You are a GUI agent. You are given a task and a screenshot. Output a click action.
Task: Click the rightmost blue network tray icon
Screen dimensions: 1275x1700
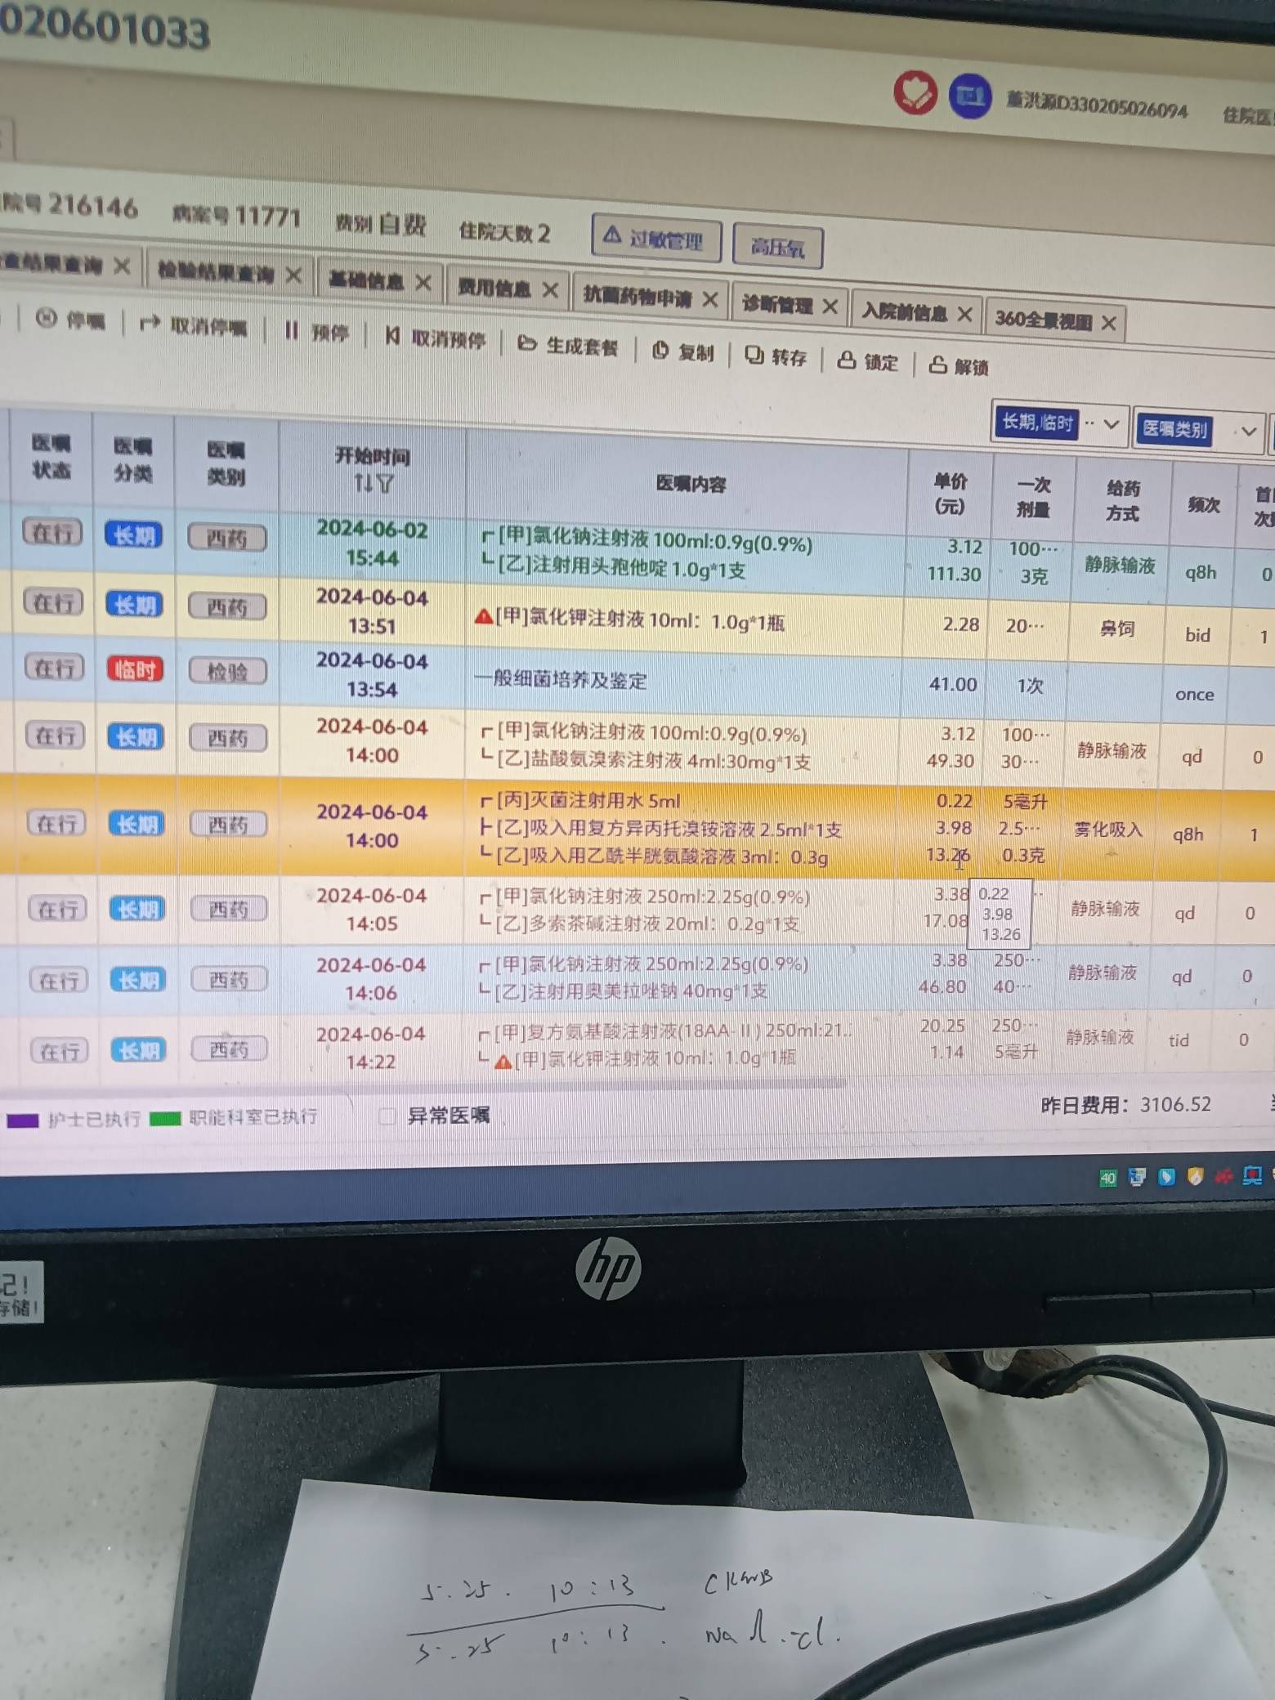click(x=1252, y=1176)
